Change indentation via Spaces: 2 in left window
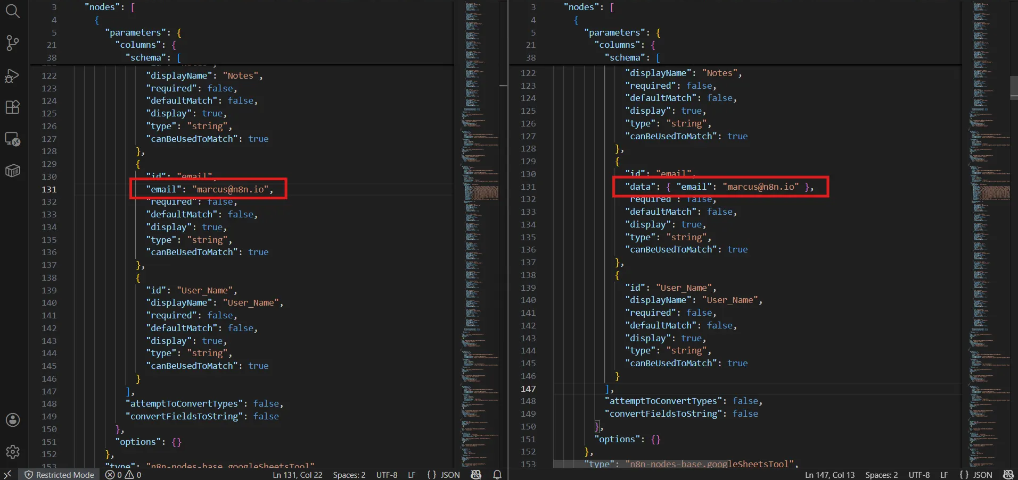Screen dimensions: 1018x480 (x=349, y=475)
